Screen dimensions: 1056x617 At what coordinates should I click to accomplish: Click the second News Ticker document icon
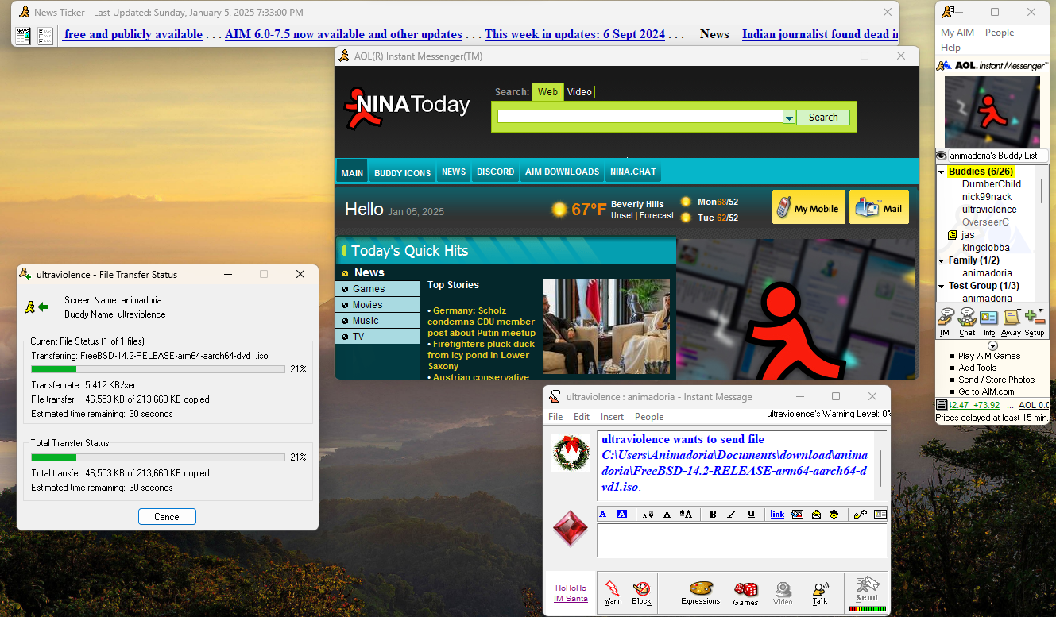pos(45,35)
